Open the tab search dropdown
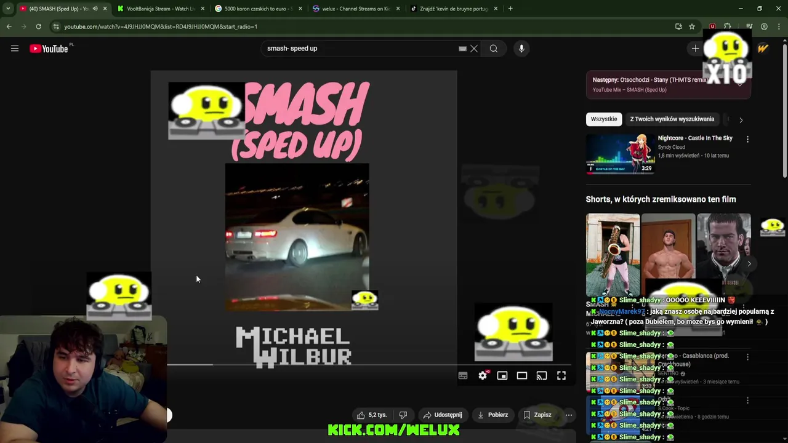Screen dimensions: 788x443 tap(8, 9)
